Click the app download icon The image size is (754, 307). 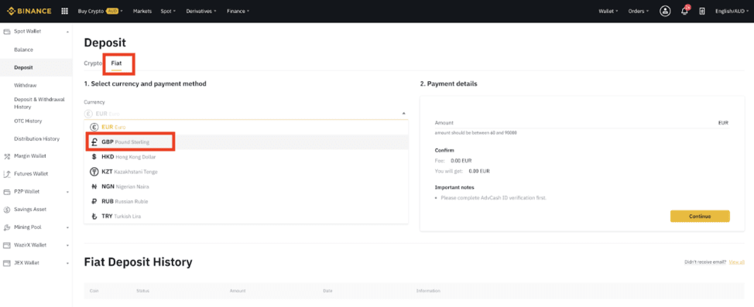702,11
